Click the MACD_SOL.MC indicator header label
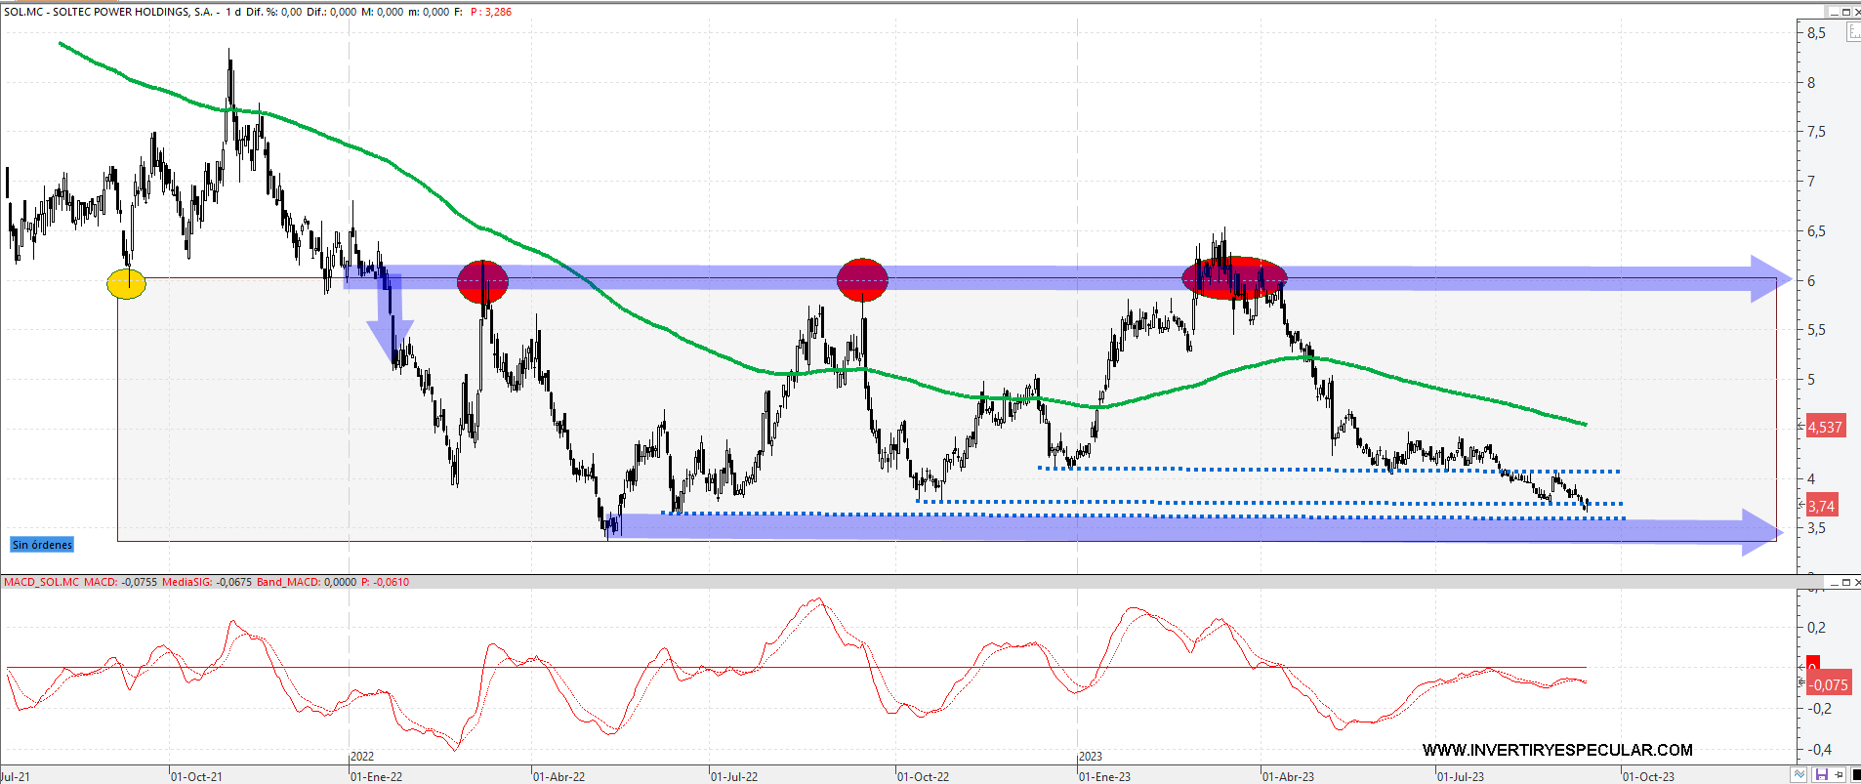The image size is (1861, 784). coord(41,582)
